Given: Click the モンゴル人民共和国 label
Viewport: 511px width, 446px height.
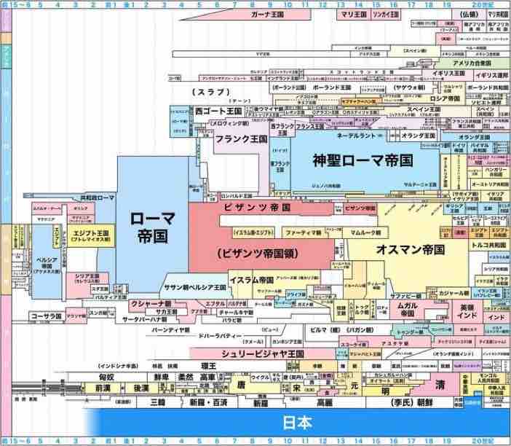Looking at the screenshot, I should point(488,378).
